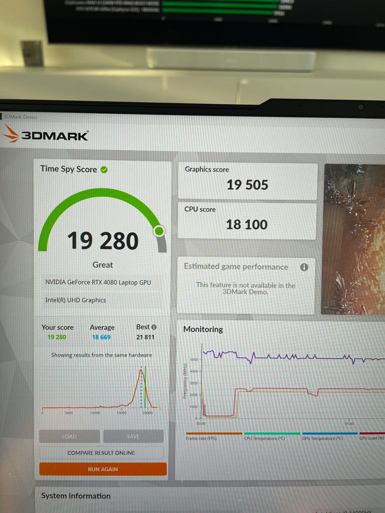Open the Estimated game performance info icon

click(x=304, y=267)
